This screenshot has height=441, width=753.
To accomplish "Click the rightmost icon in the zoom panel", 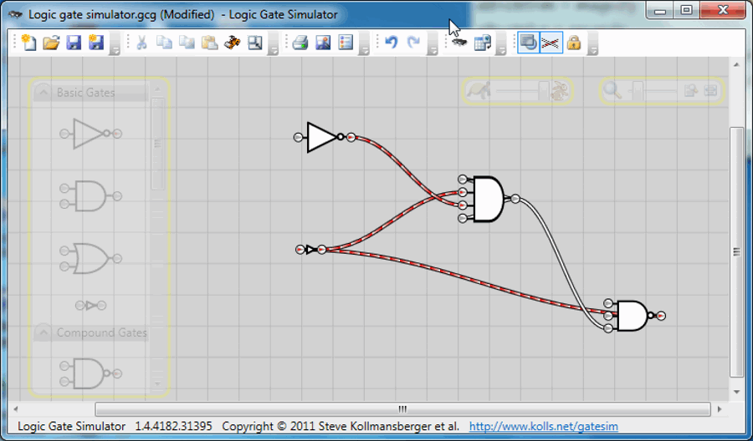I will [710, 90].
